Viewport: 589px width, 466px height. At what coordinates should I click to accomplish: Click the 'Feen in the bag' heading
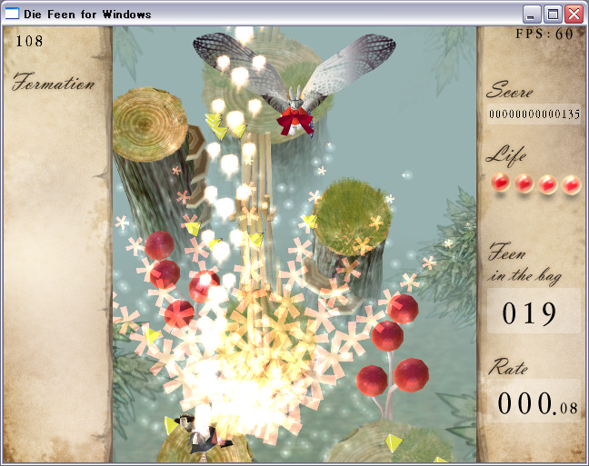524,264
